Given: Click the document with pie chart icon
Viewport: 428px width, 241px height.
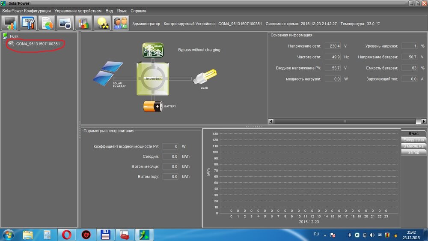Looking at the screenshot, I should 47,23.
